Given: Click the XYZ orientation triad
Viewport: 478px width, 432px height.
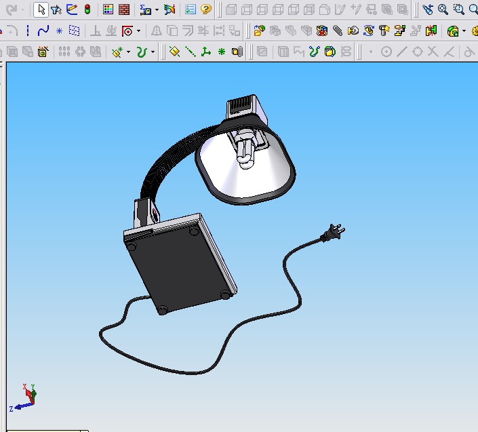Looking at the screenshot, I should [22, 398].
